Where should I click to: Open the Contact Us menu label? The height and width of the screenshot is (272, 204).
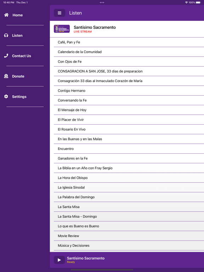22,56
